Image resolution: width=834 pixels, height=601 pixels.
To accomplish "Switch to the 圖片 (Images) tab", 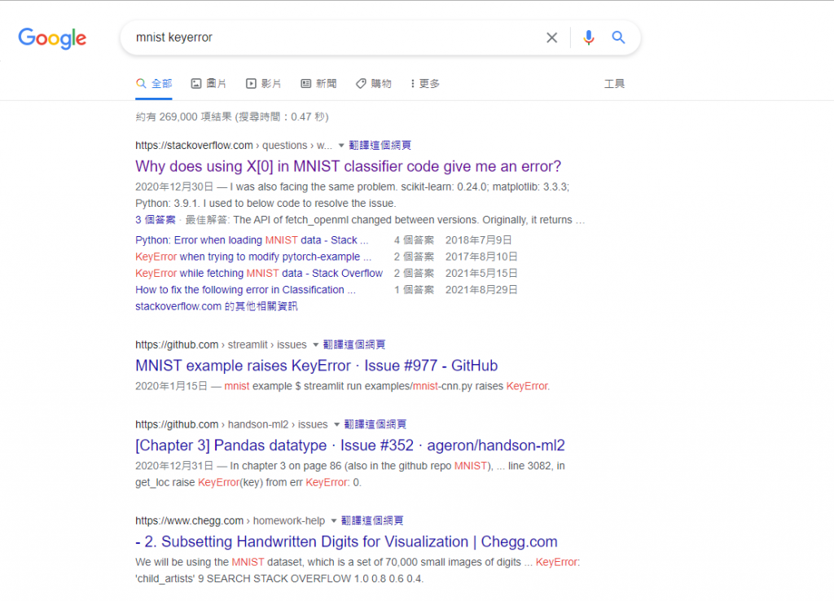I will 208,84.
